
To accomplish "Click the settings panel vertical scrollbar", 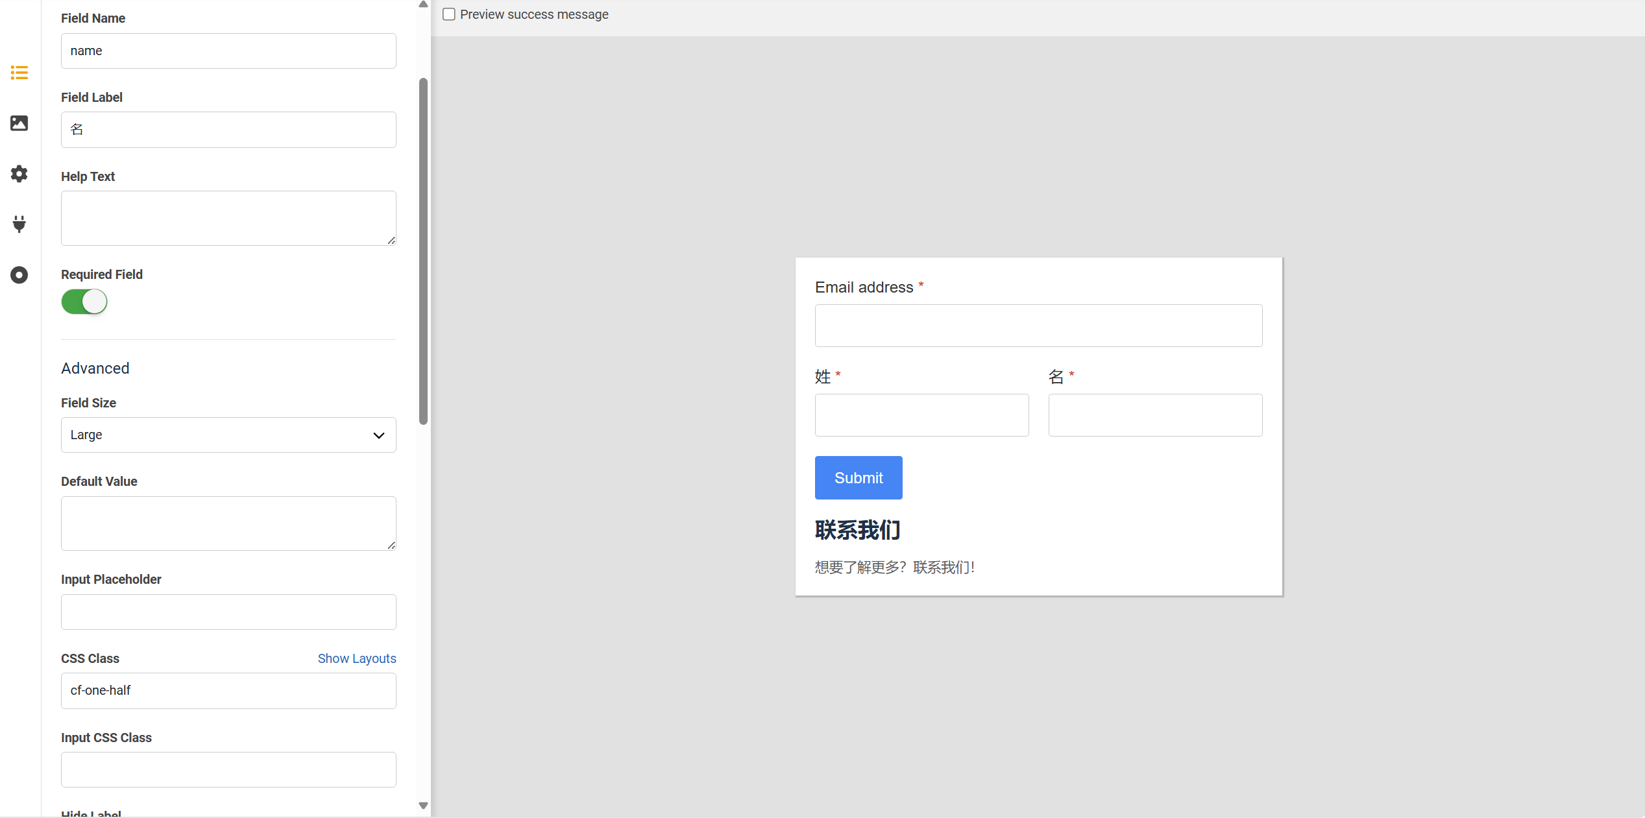I will pos(423,252).
